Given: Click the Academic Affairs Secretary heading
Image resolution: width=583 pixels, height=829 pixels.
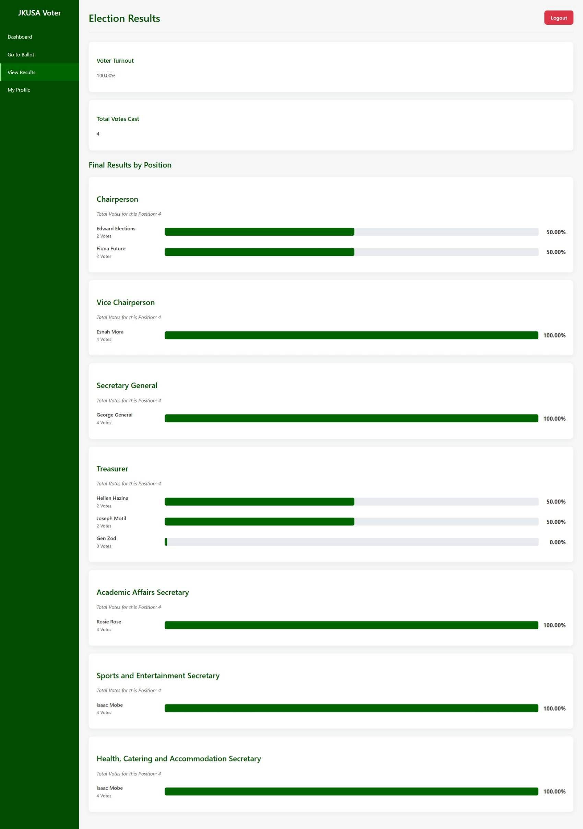Looking at the screenshot, I should [143, 592].
